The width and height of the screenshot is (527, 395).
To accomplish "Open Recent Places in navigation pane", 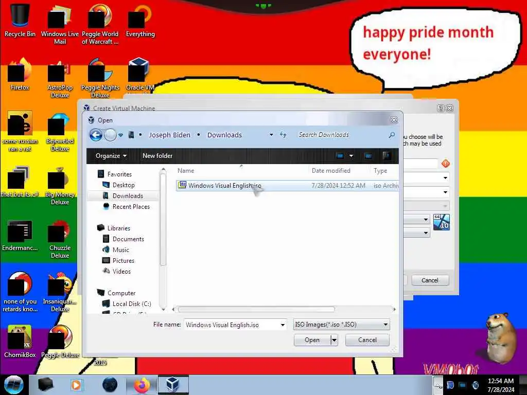I will tap(131, 207).
